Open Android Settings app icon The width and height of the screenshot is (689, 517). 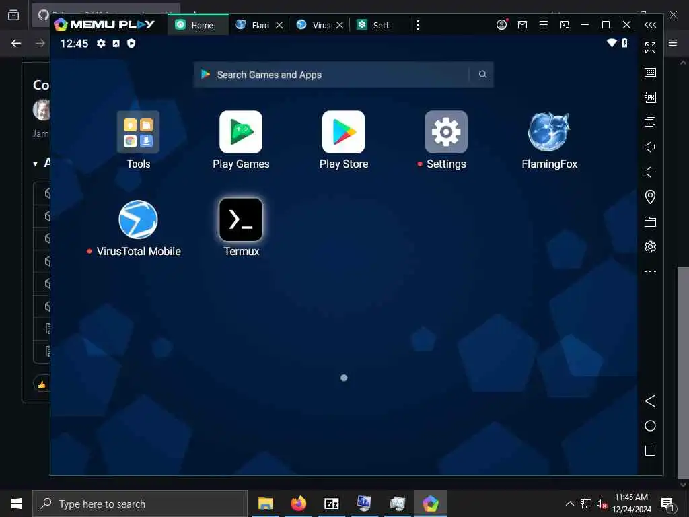click(446, 132)
